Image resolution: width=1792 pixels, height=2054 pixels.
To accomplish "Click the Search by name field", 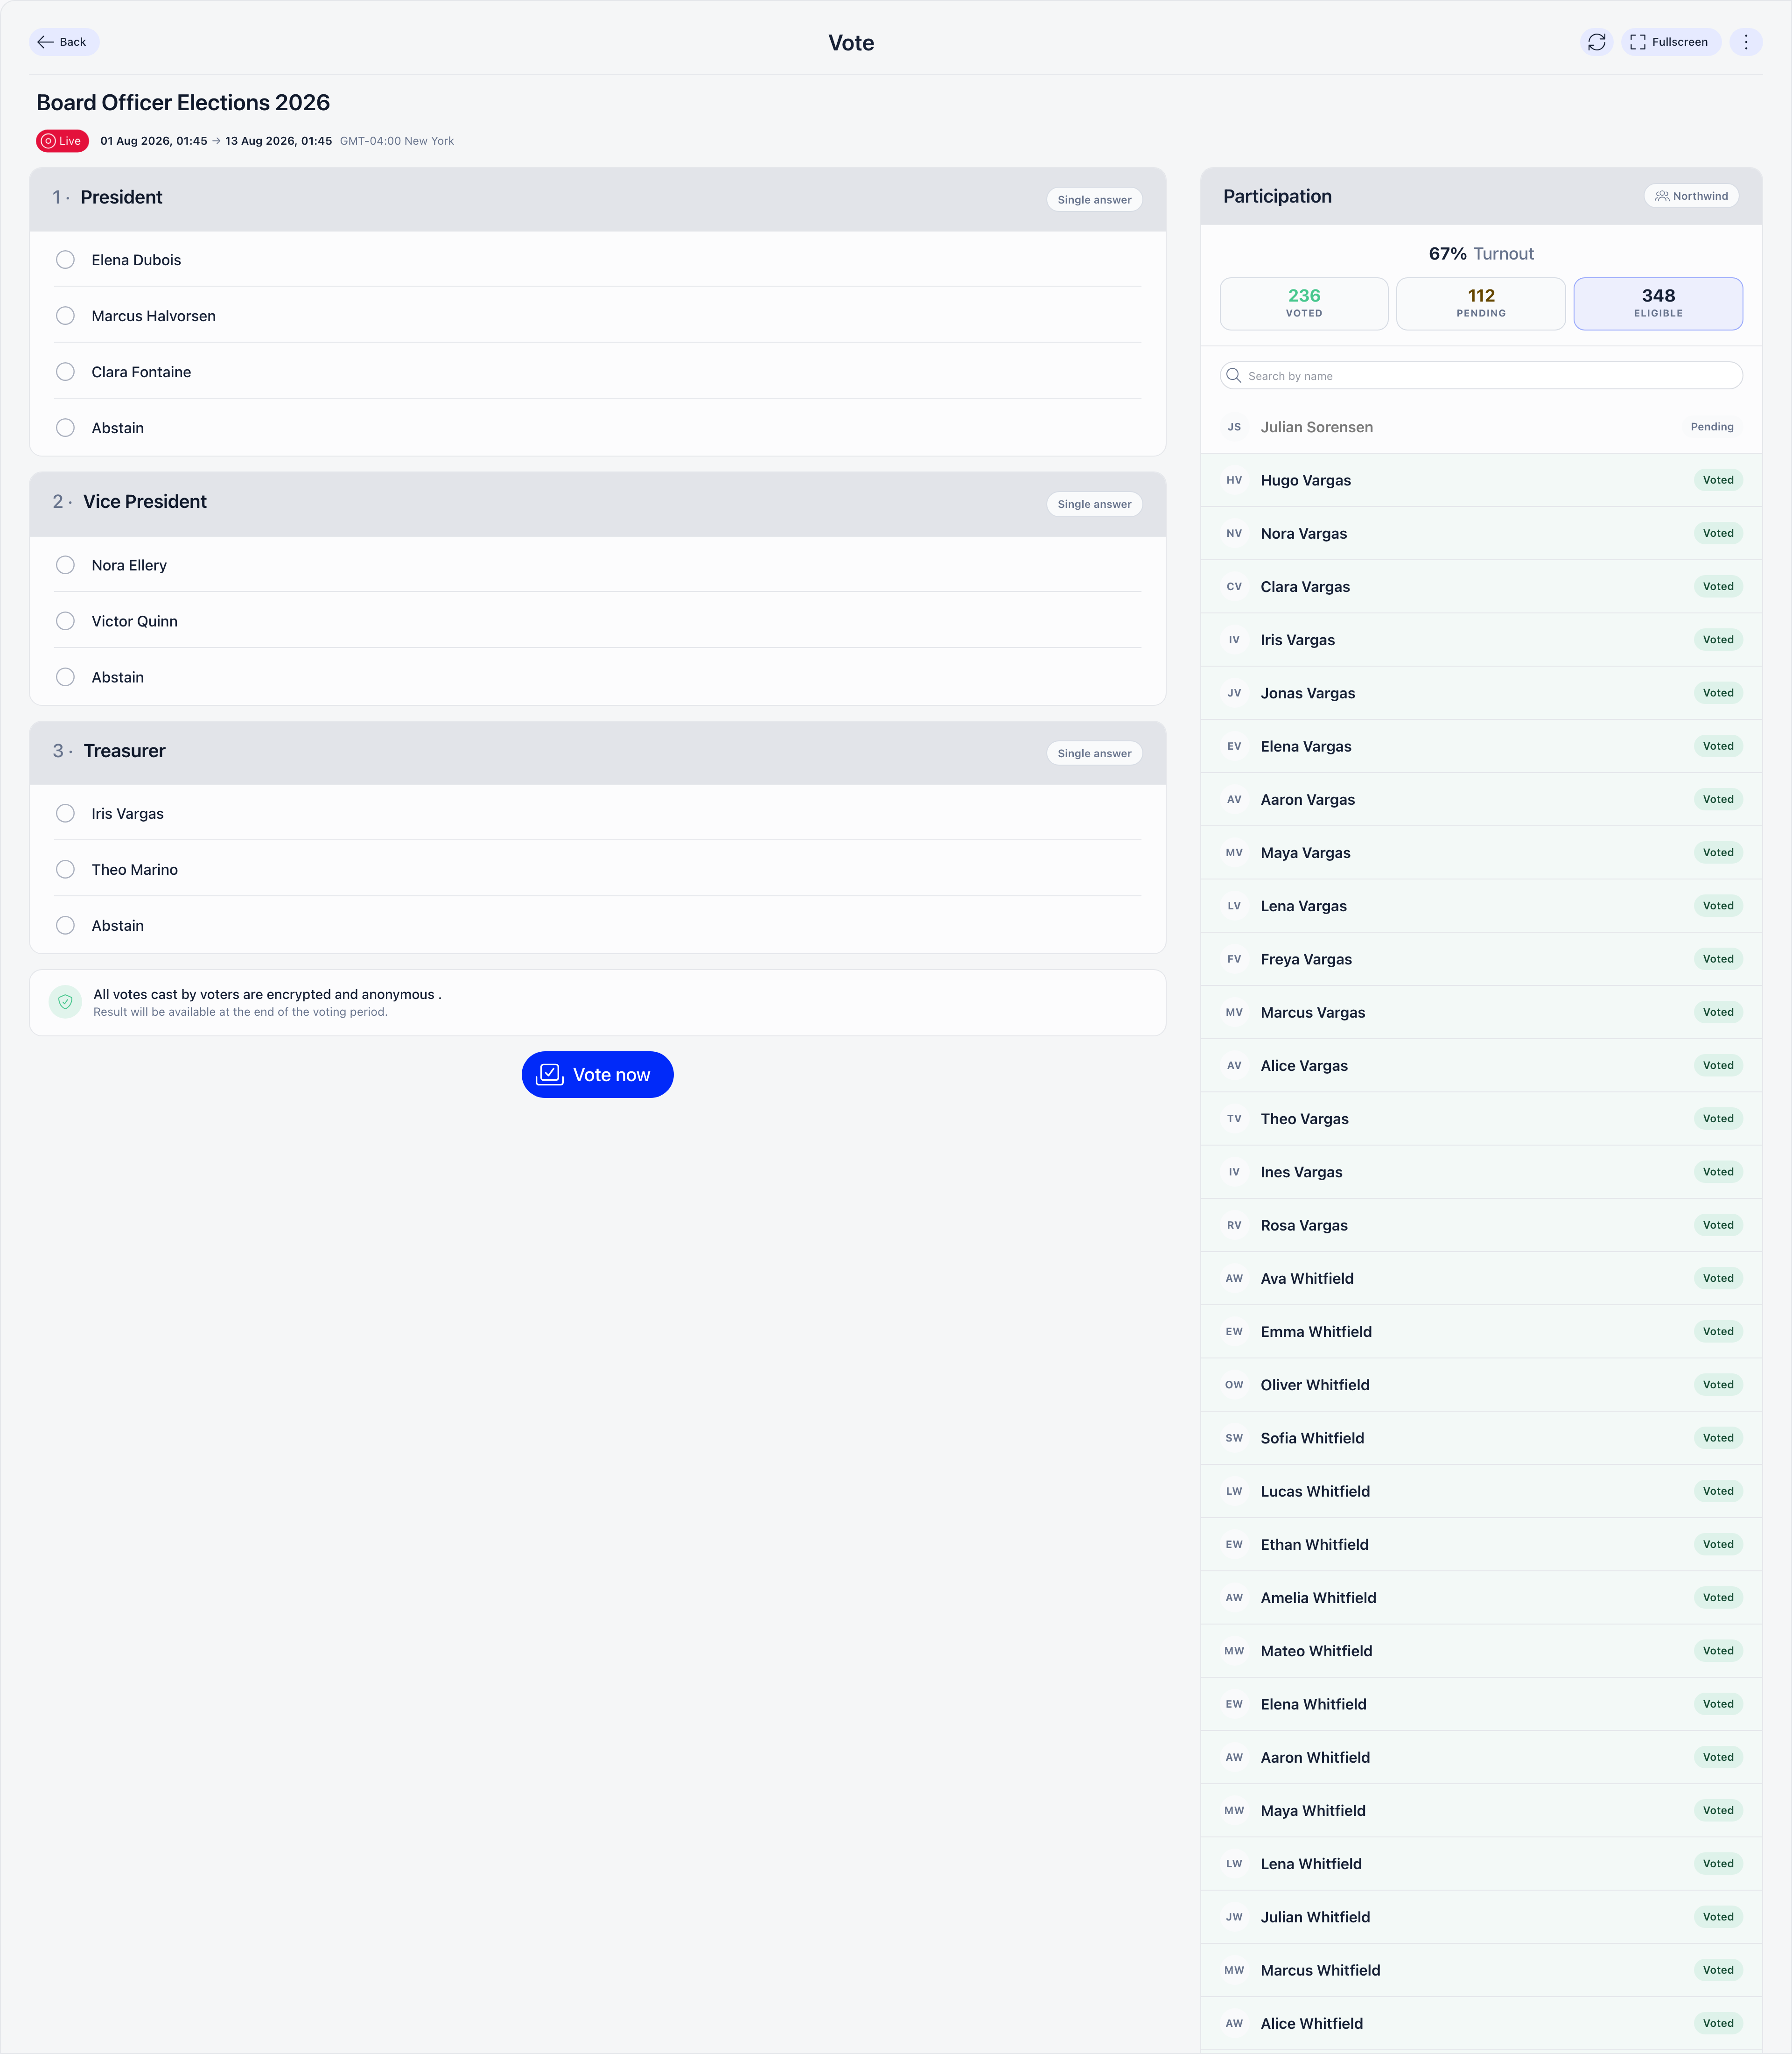I will coord(1481,376).
